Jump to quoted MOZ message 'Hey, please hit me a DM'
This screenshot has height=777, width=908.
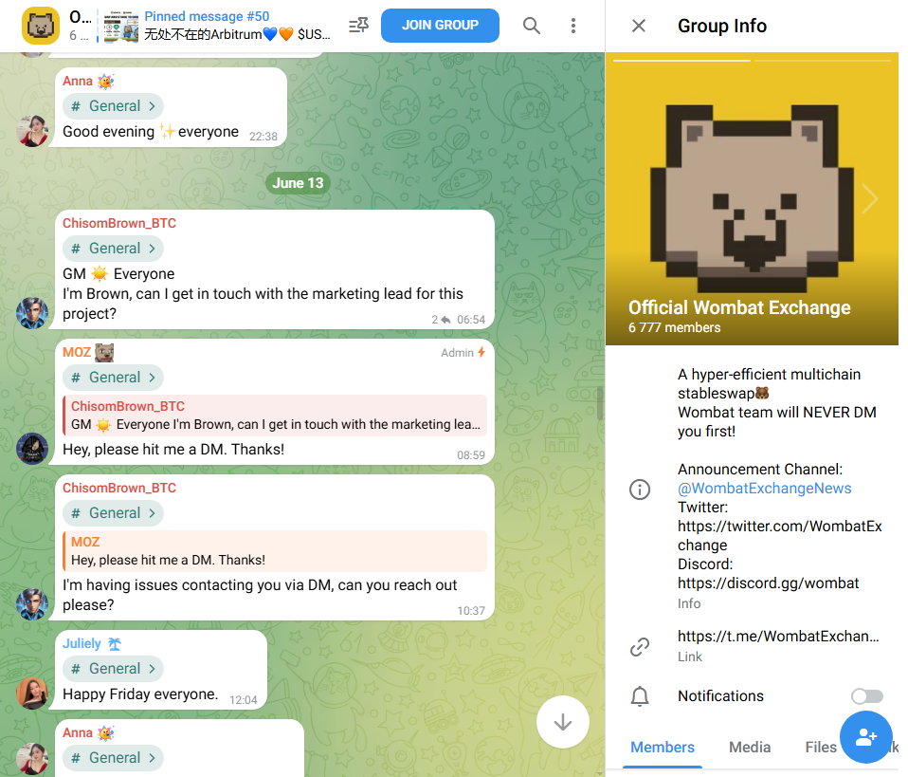(275, 551)
